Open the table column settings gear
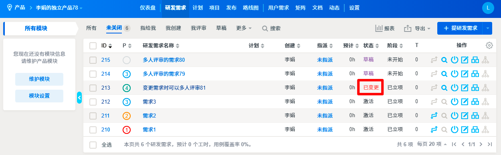501x155 pixels. [489, 45]
